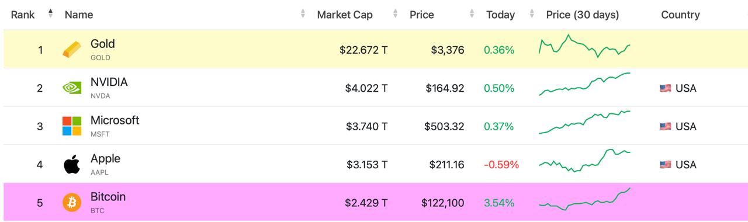Toggle sort arrows beside Name header
748x222 pixels.
(x=303, y=15)
